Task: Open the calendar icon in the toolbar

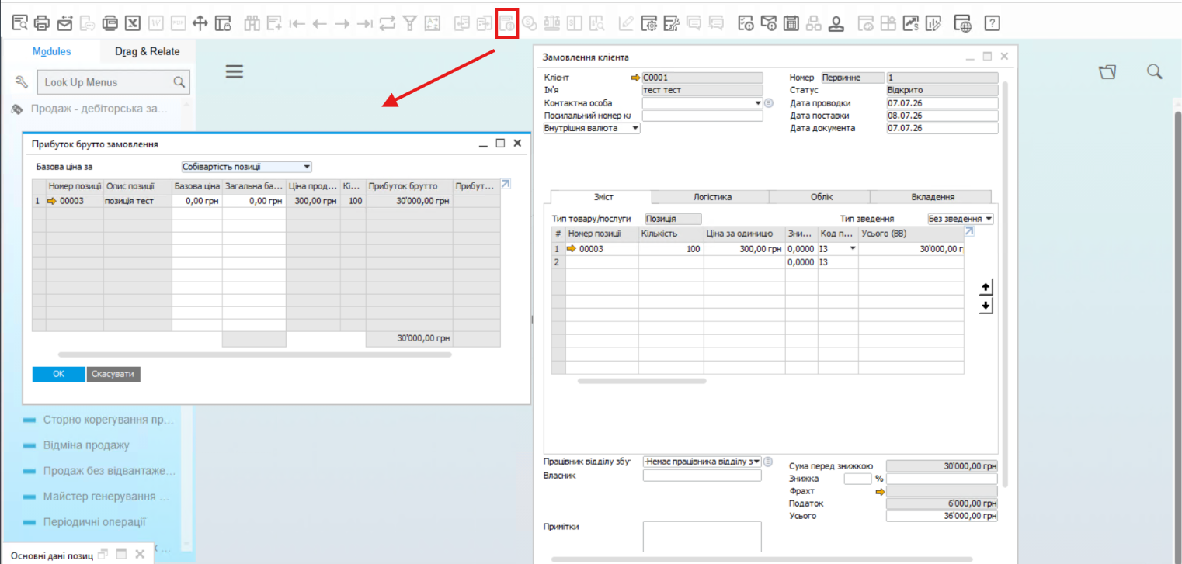Action: coord(791,23)
